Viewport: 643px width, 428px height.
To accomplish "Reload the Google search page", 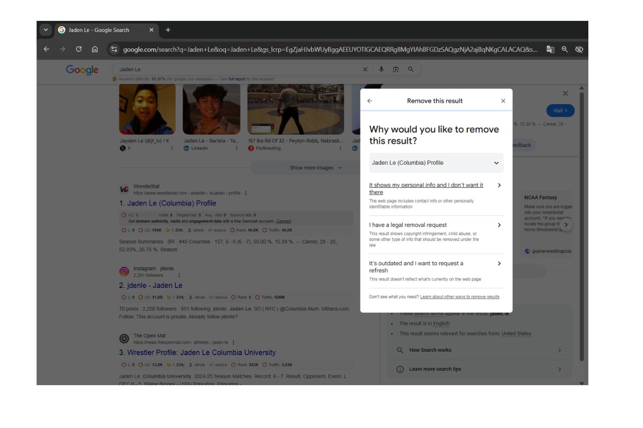I will click(79, 49).
